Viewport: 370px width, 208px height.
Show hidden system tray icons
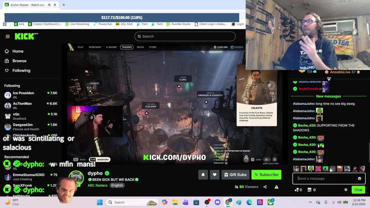(x=310, y=202)
